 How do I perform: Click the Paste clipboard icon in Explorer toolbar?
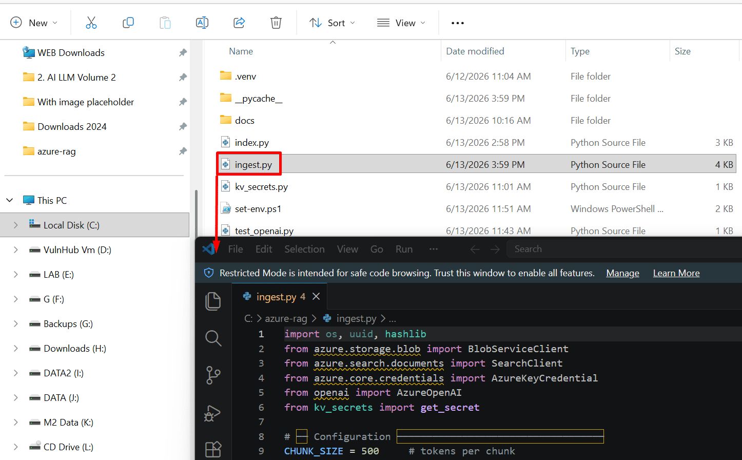pyautogui.click(x=165, y=23)
